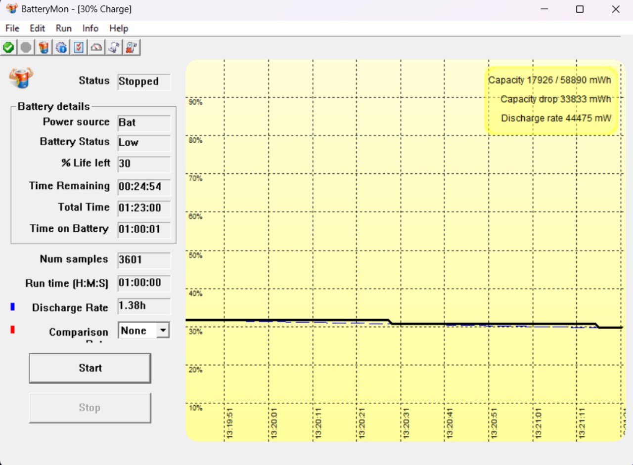Open the Help menu

119,28
